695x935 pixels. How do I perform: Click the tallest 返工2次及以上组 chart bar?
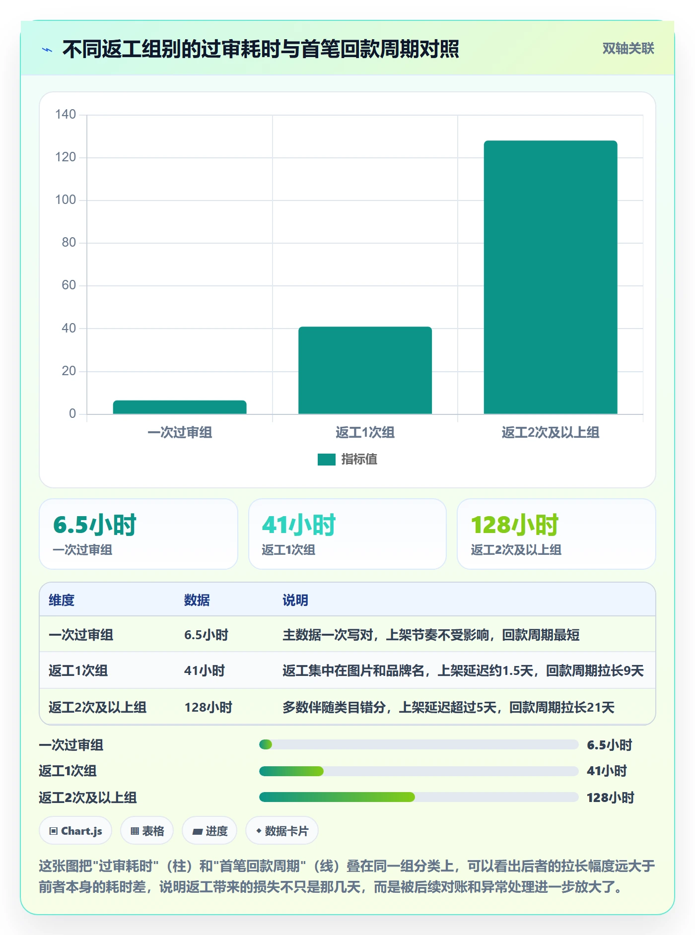coord(551,277)
